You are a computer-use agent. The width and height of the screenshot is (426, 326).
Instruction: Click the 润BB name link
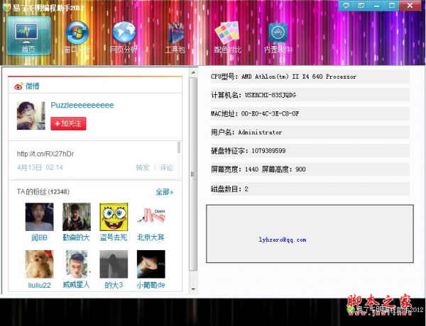click(x=39, y=238)
